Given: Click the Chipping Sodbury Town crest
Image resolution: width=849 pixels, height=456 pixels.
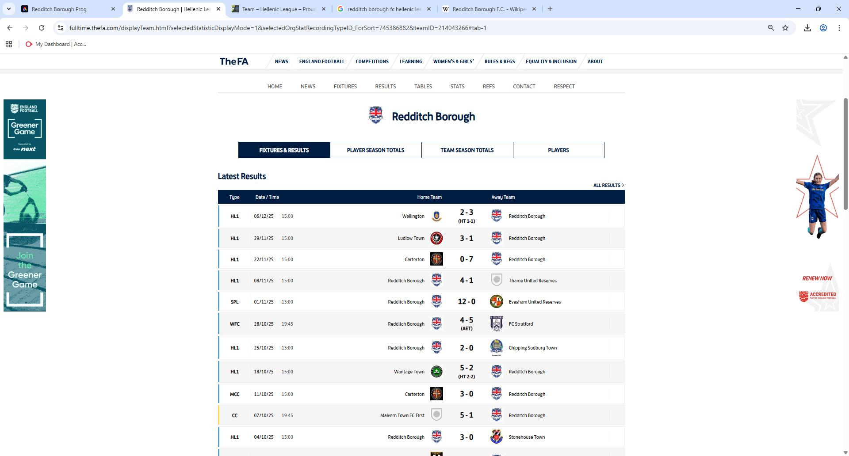Looking at the screenshot, I should pos(497,348).
